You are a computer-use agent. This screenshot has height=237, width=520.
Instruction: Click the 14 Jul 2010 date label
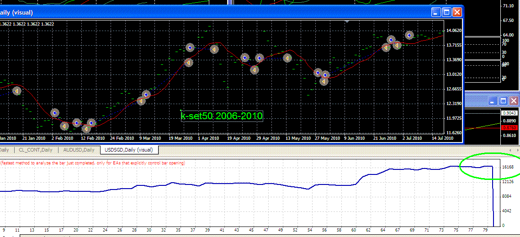442,138
